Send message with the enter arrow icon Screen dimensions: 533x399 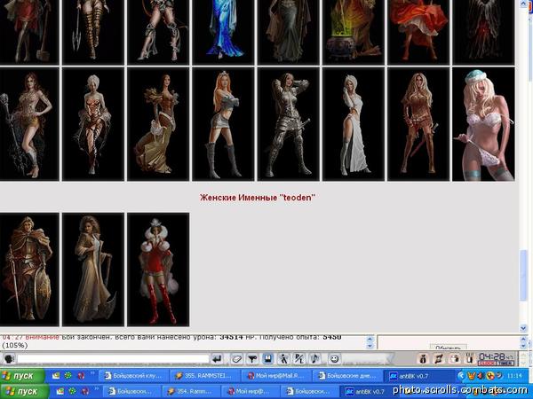(x=217, y=358)
